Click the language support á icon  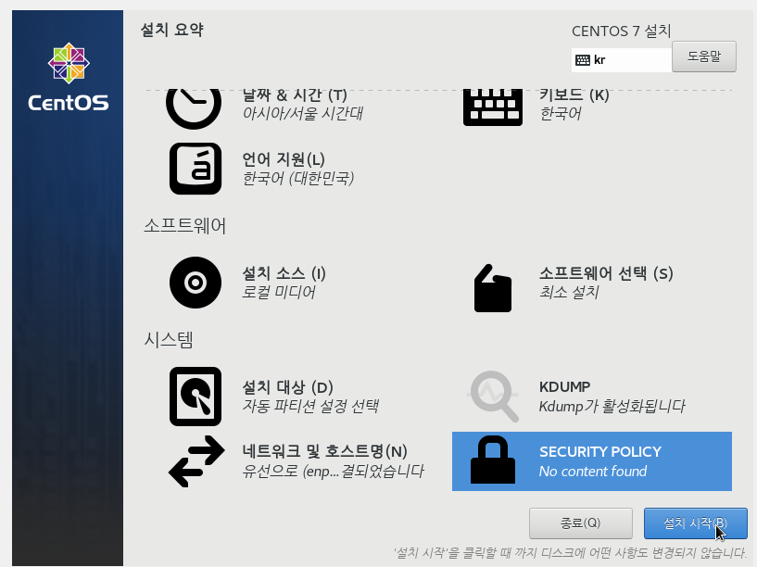[196, 169]
